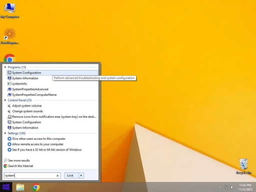The height and width of the screenshot is (192, 256).
Task: Click the speaker icon beside Adjust system volume
Action: pyautogui.click(x=9, y=106)
